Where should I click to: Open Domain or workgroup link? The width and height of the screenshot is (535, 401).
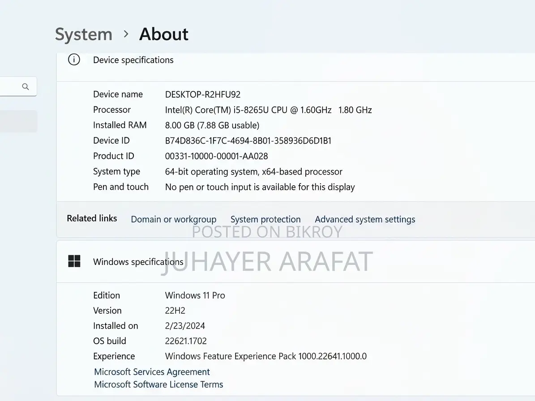[x=174, y=219]
